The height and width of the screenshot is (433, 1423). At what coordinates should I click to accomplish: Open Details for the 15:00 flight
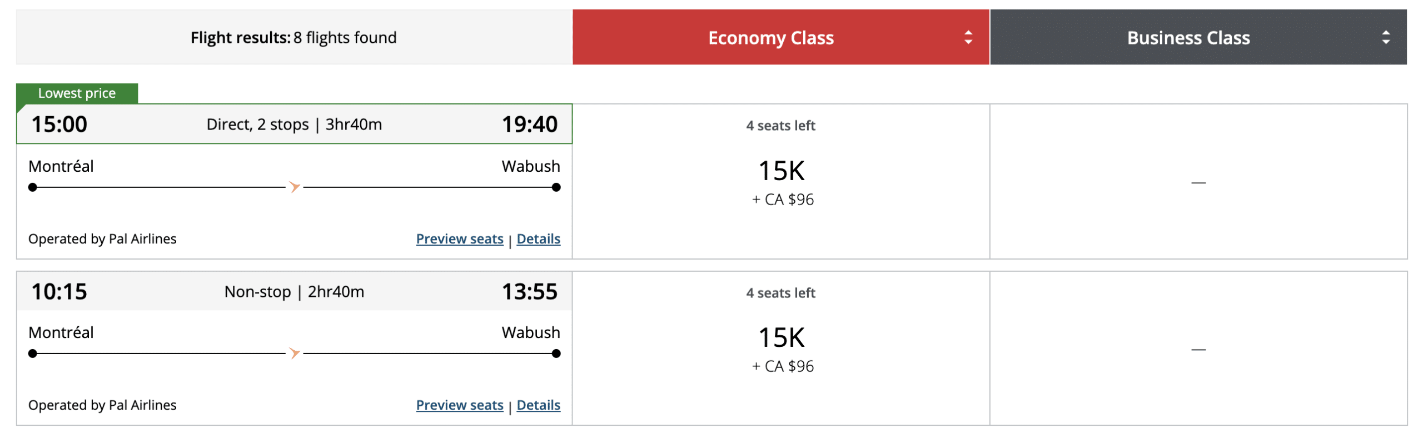(538, 239)
